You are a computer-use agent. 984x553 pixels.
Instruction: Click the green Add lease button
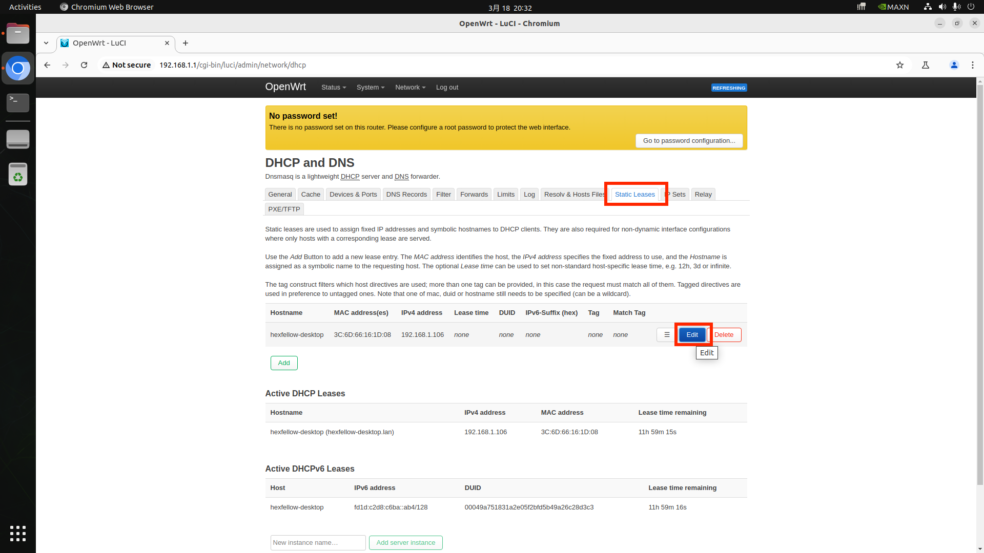pos(284,363)
